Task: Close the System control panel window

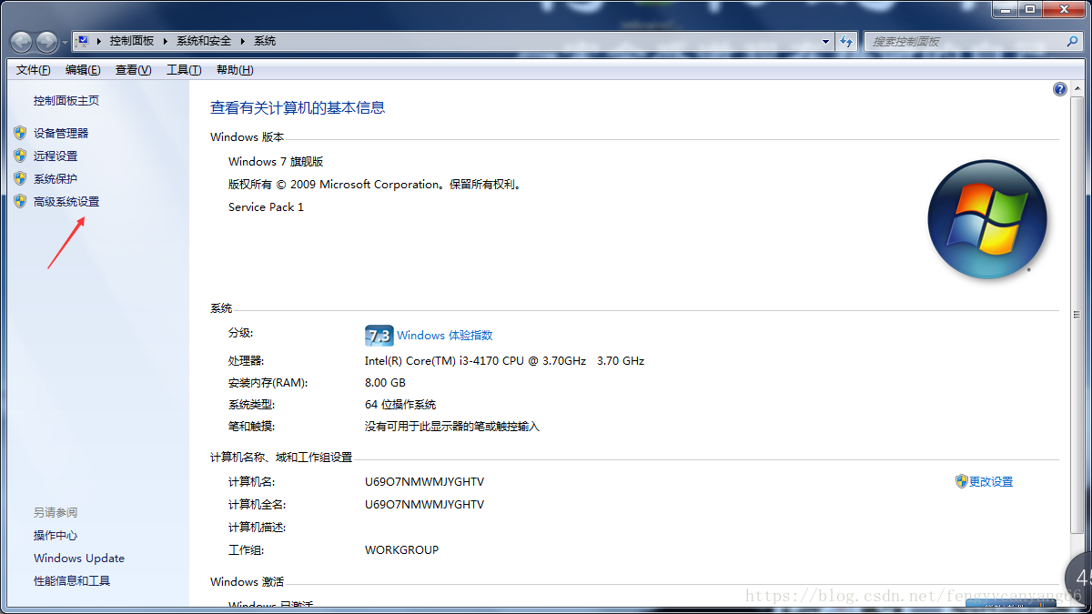Action: pos(1063,8)
